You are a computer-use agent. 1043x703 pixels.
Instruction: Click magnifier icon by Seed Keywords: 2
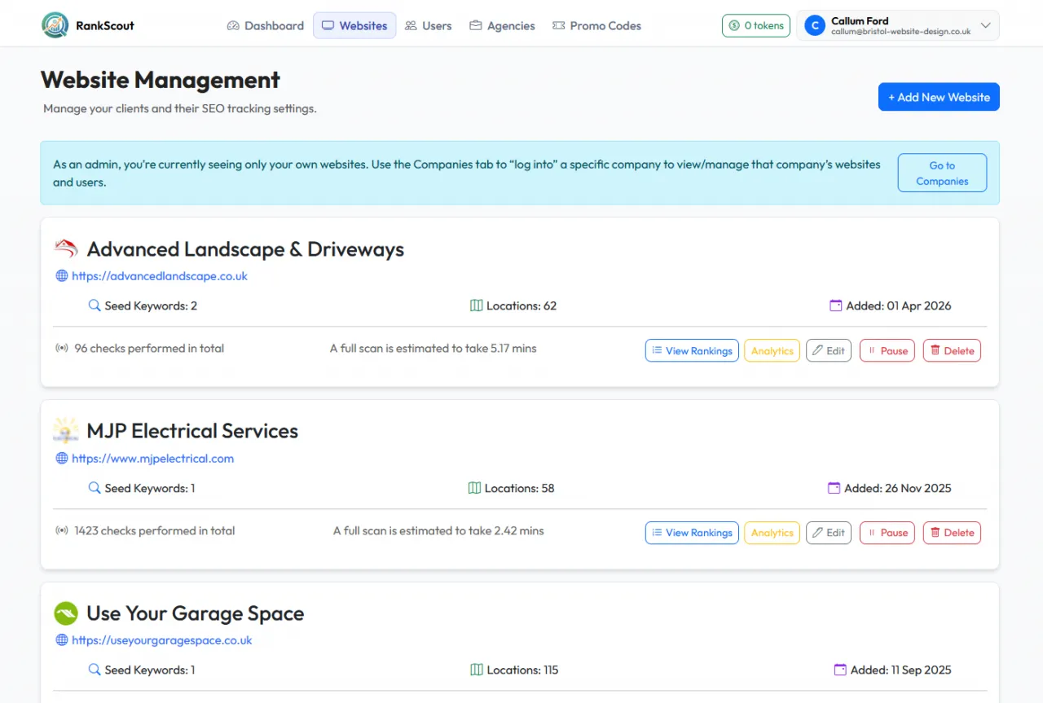[x=95, y=306]
